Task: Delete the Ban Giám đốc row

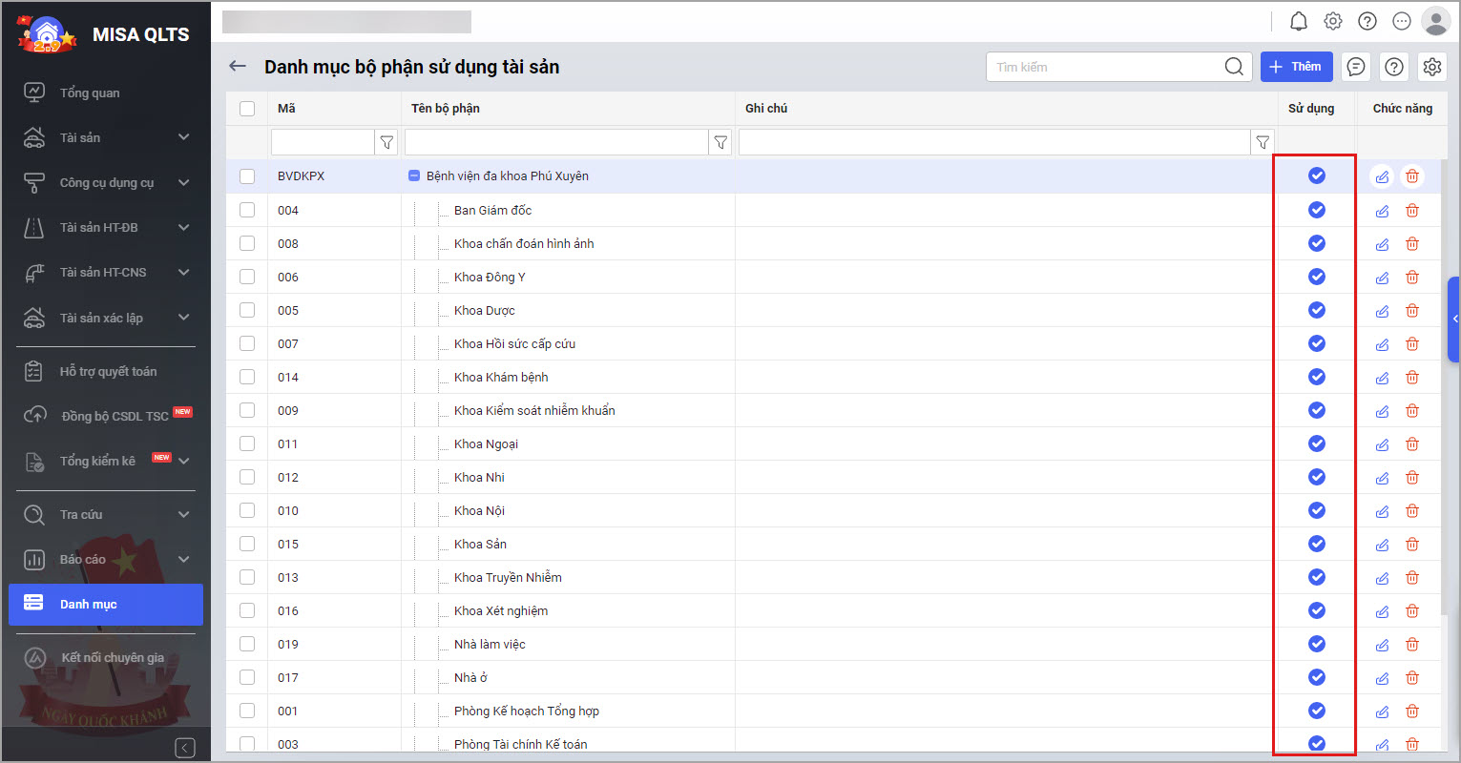Action: (1412, 211)
